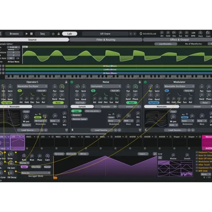Screen dimensions: 212x212
Task: Click the Lab button
Action: (x=69, y=34)
